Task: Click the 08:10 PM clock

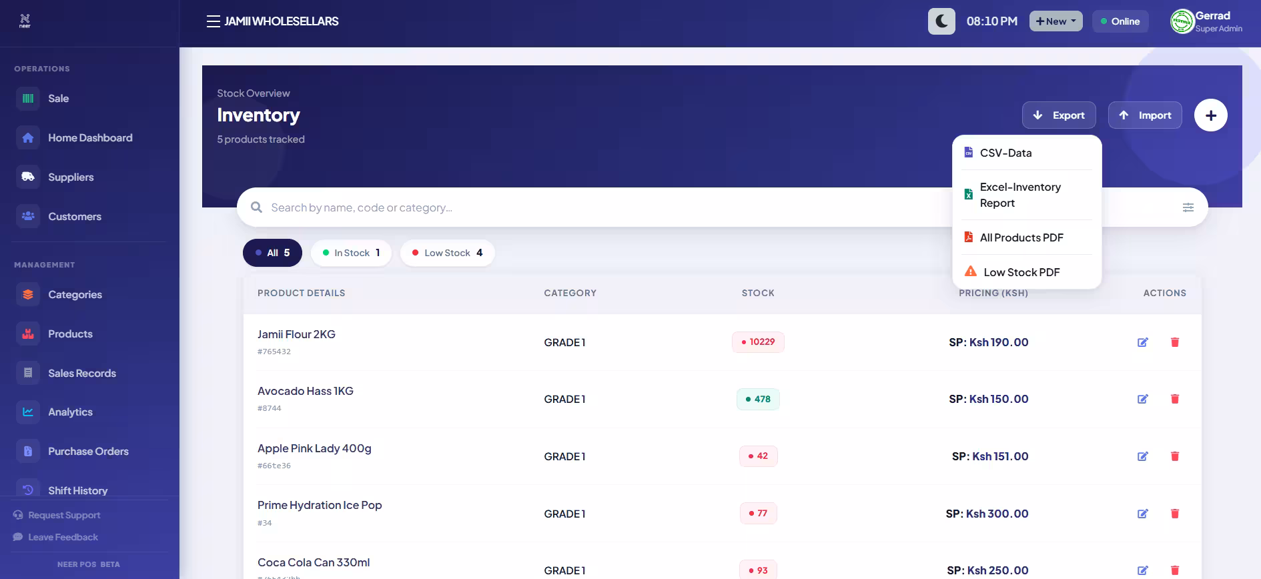Action: click(991, 21)
